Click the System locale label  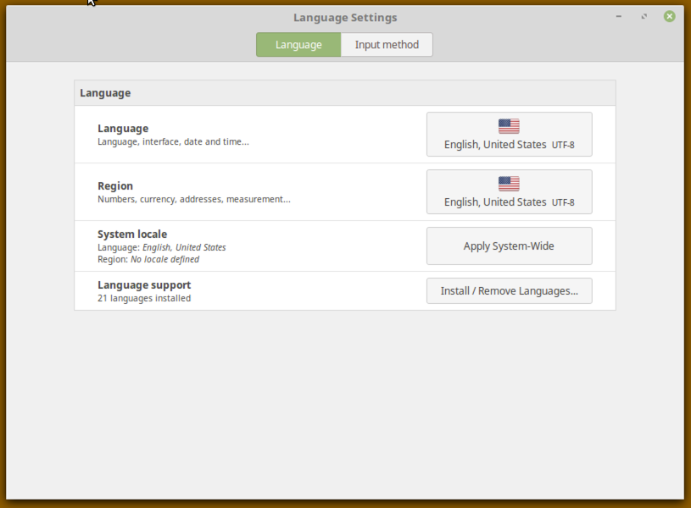pyautogui.click(x=132, y=234)
